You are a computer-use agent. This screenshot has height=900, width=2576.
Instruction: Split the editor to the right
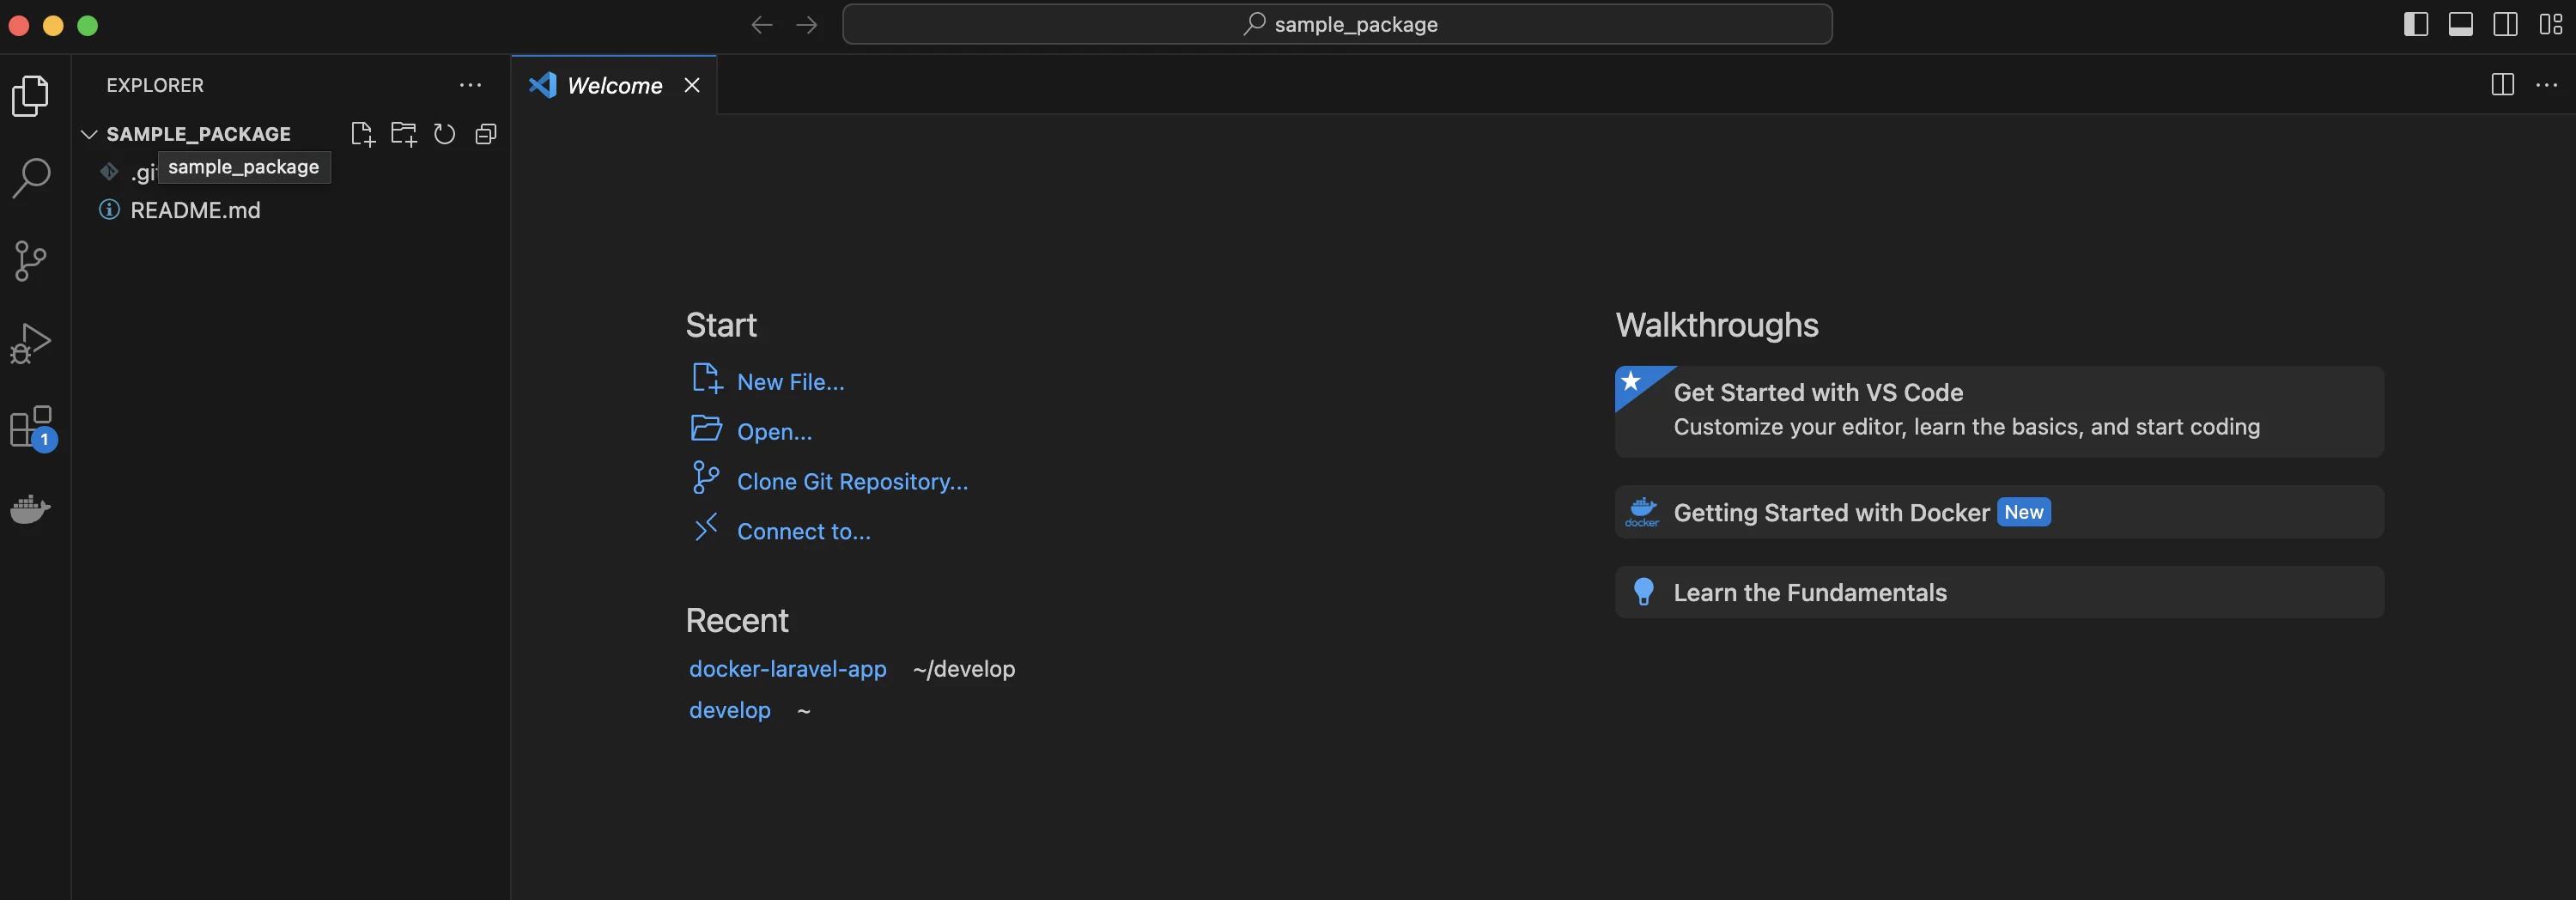tap(2503, 85)
